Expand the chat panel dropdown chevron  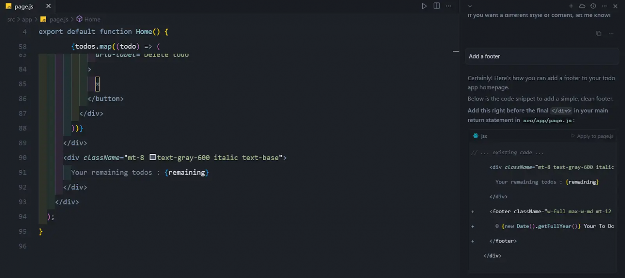(x=470, y=6)
